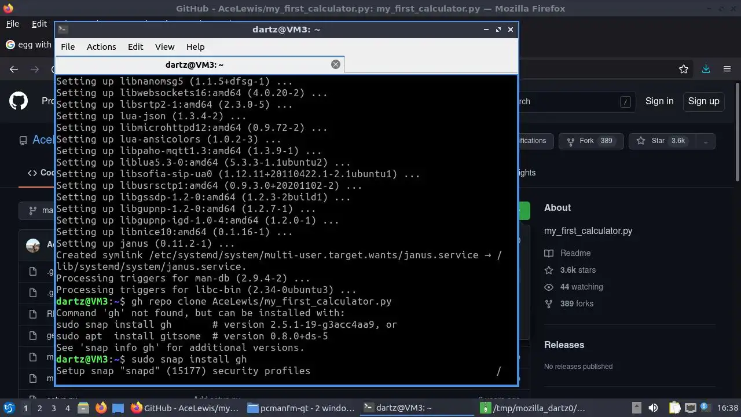This screenshot has width=741, height=417.
Task: Open the Readme link in About
Action: (x=575, y=253)
